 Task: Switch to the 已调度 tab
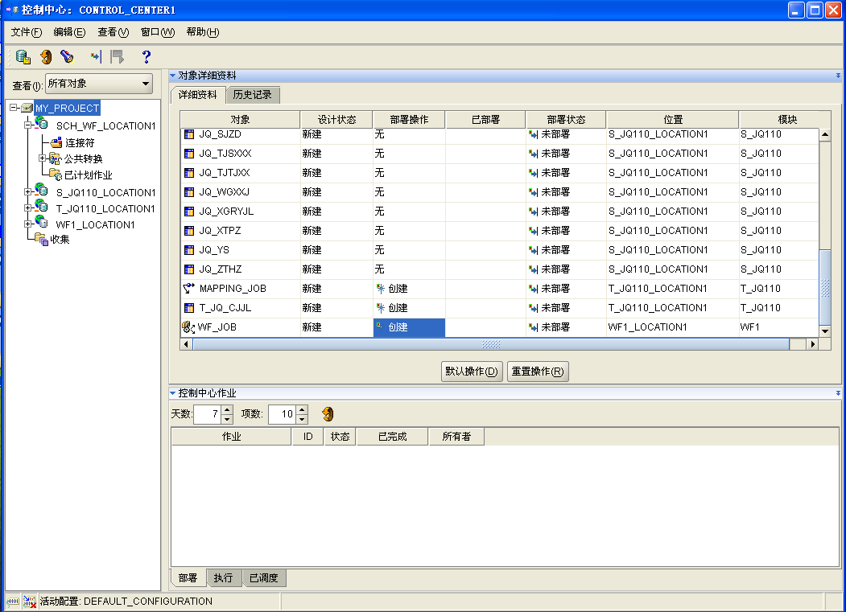(264, 578)
